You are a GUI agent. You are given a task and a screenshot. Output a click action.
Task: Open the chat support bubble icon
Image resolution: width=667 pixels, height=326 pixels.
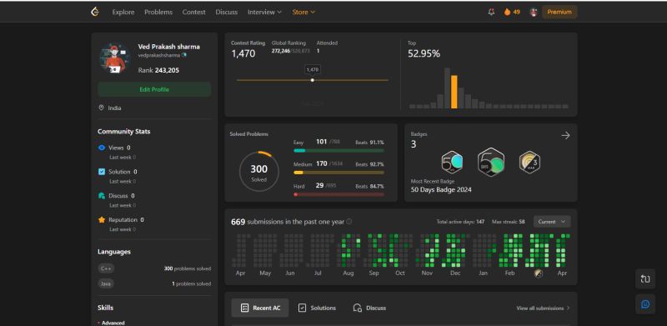[x=644, y=303]
